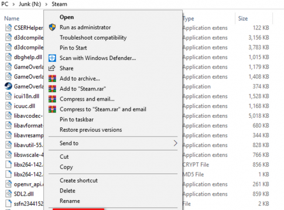284x210 pixels.
Task: Expand breadcrumb chevron after Junk (N:)
Action: [x=46, y=4]
